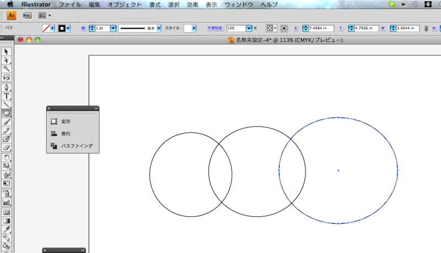The width and height of the screenshot is (441, 253).
Task: Click the 不透明度 opacity link
Action: click(x=214, y=28)
